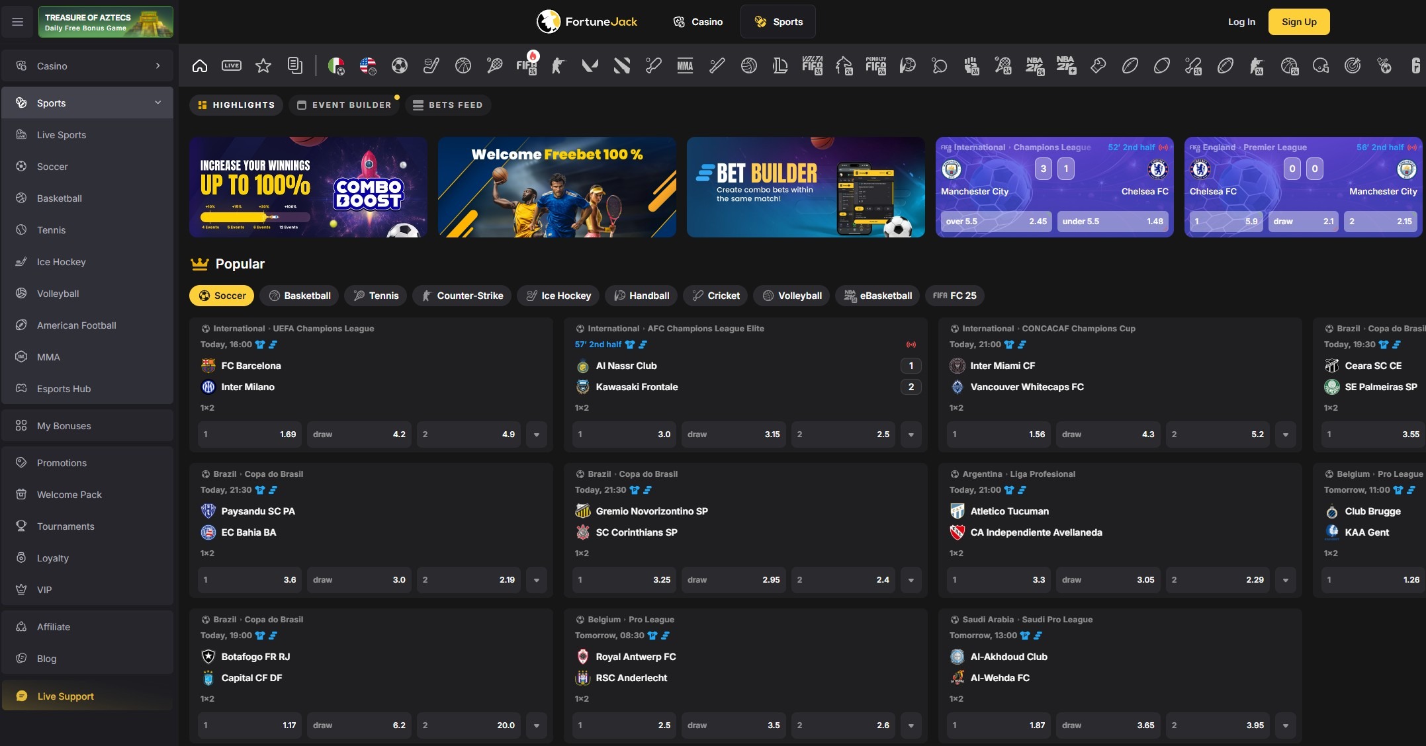
Task: Open the LIVE events icon
Action: pyautogui.click(x=232, y=65)
